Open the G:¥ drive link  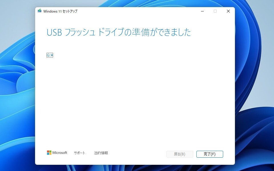50,55
